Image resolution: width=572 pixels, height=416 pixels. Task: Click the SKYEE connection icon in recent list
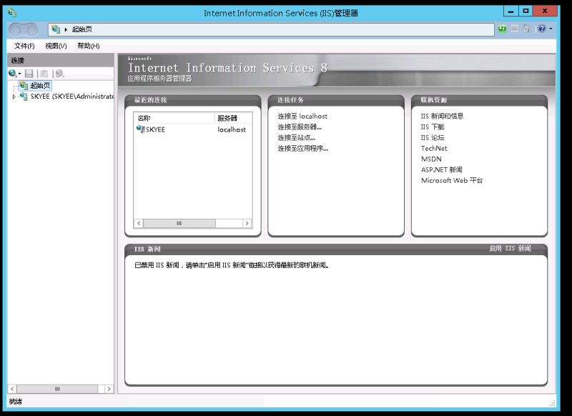coord(140,129)
